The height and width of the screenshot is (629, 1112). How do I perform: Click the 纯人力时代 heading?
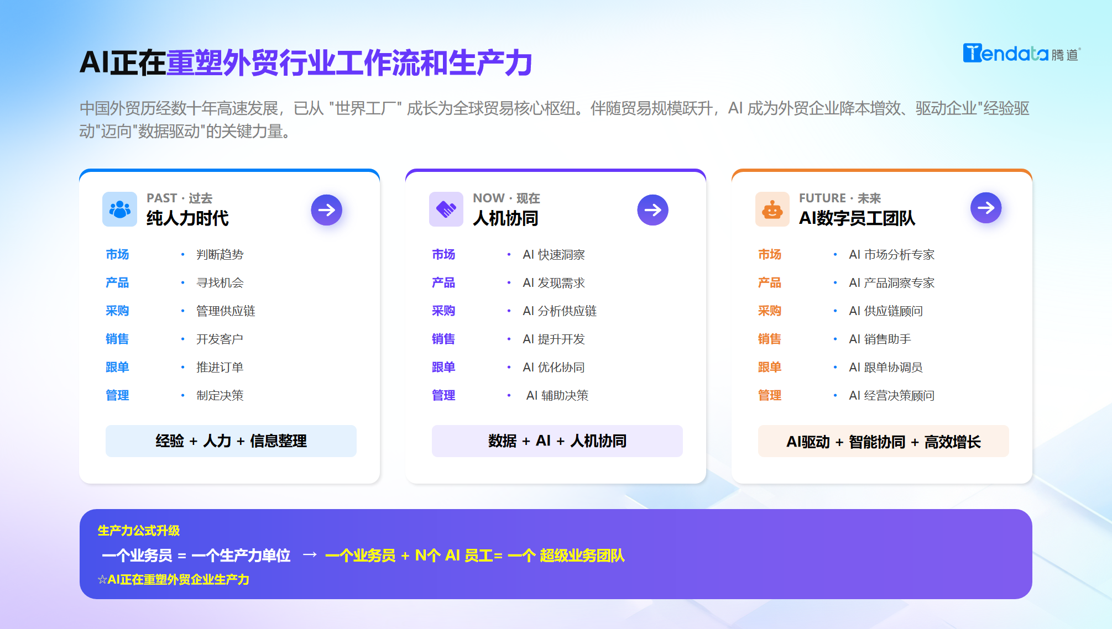187,218
